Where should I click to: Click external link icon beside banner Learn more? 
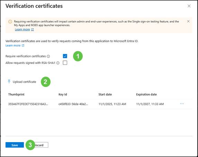(x=33, y=29)
